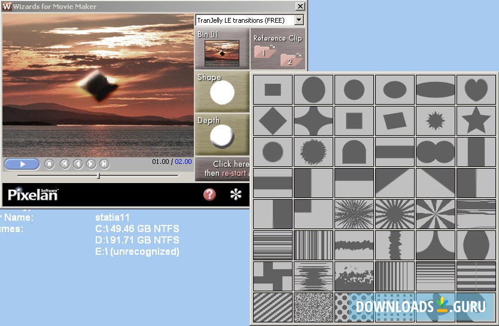Choose the dense spiky sunburst pattern
The width and height of the screenshot is (499, 326).
[x=354, y=214]
